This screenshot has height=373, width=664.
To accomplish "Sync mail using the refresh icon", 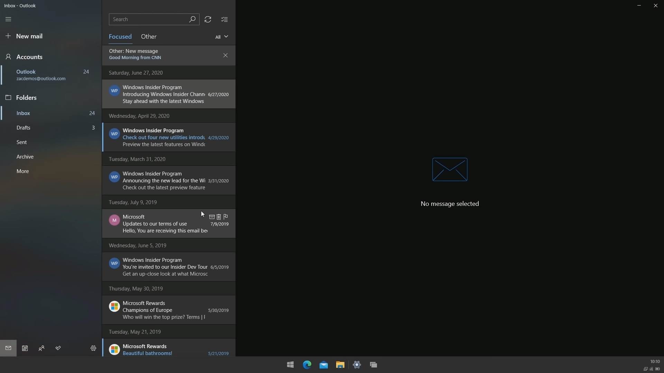I will coord(207,19).
